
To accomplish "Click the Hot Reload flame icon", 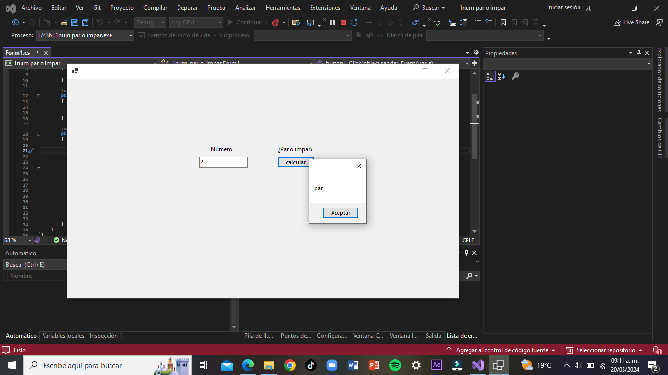I will coord(276,22).
